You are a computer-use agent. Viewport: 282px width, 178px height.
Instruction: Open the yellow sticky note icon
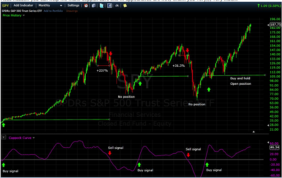pos(125,5)
